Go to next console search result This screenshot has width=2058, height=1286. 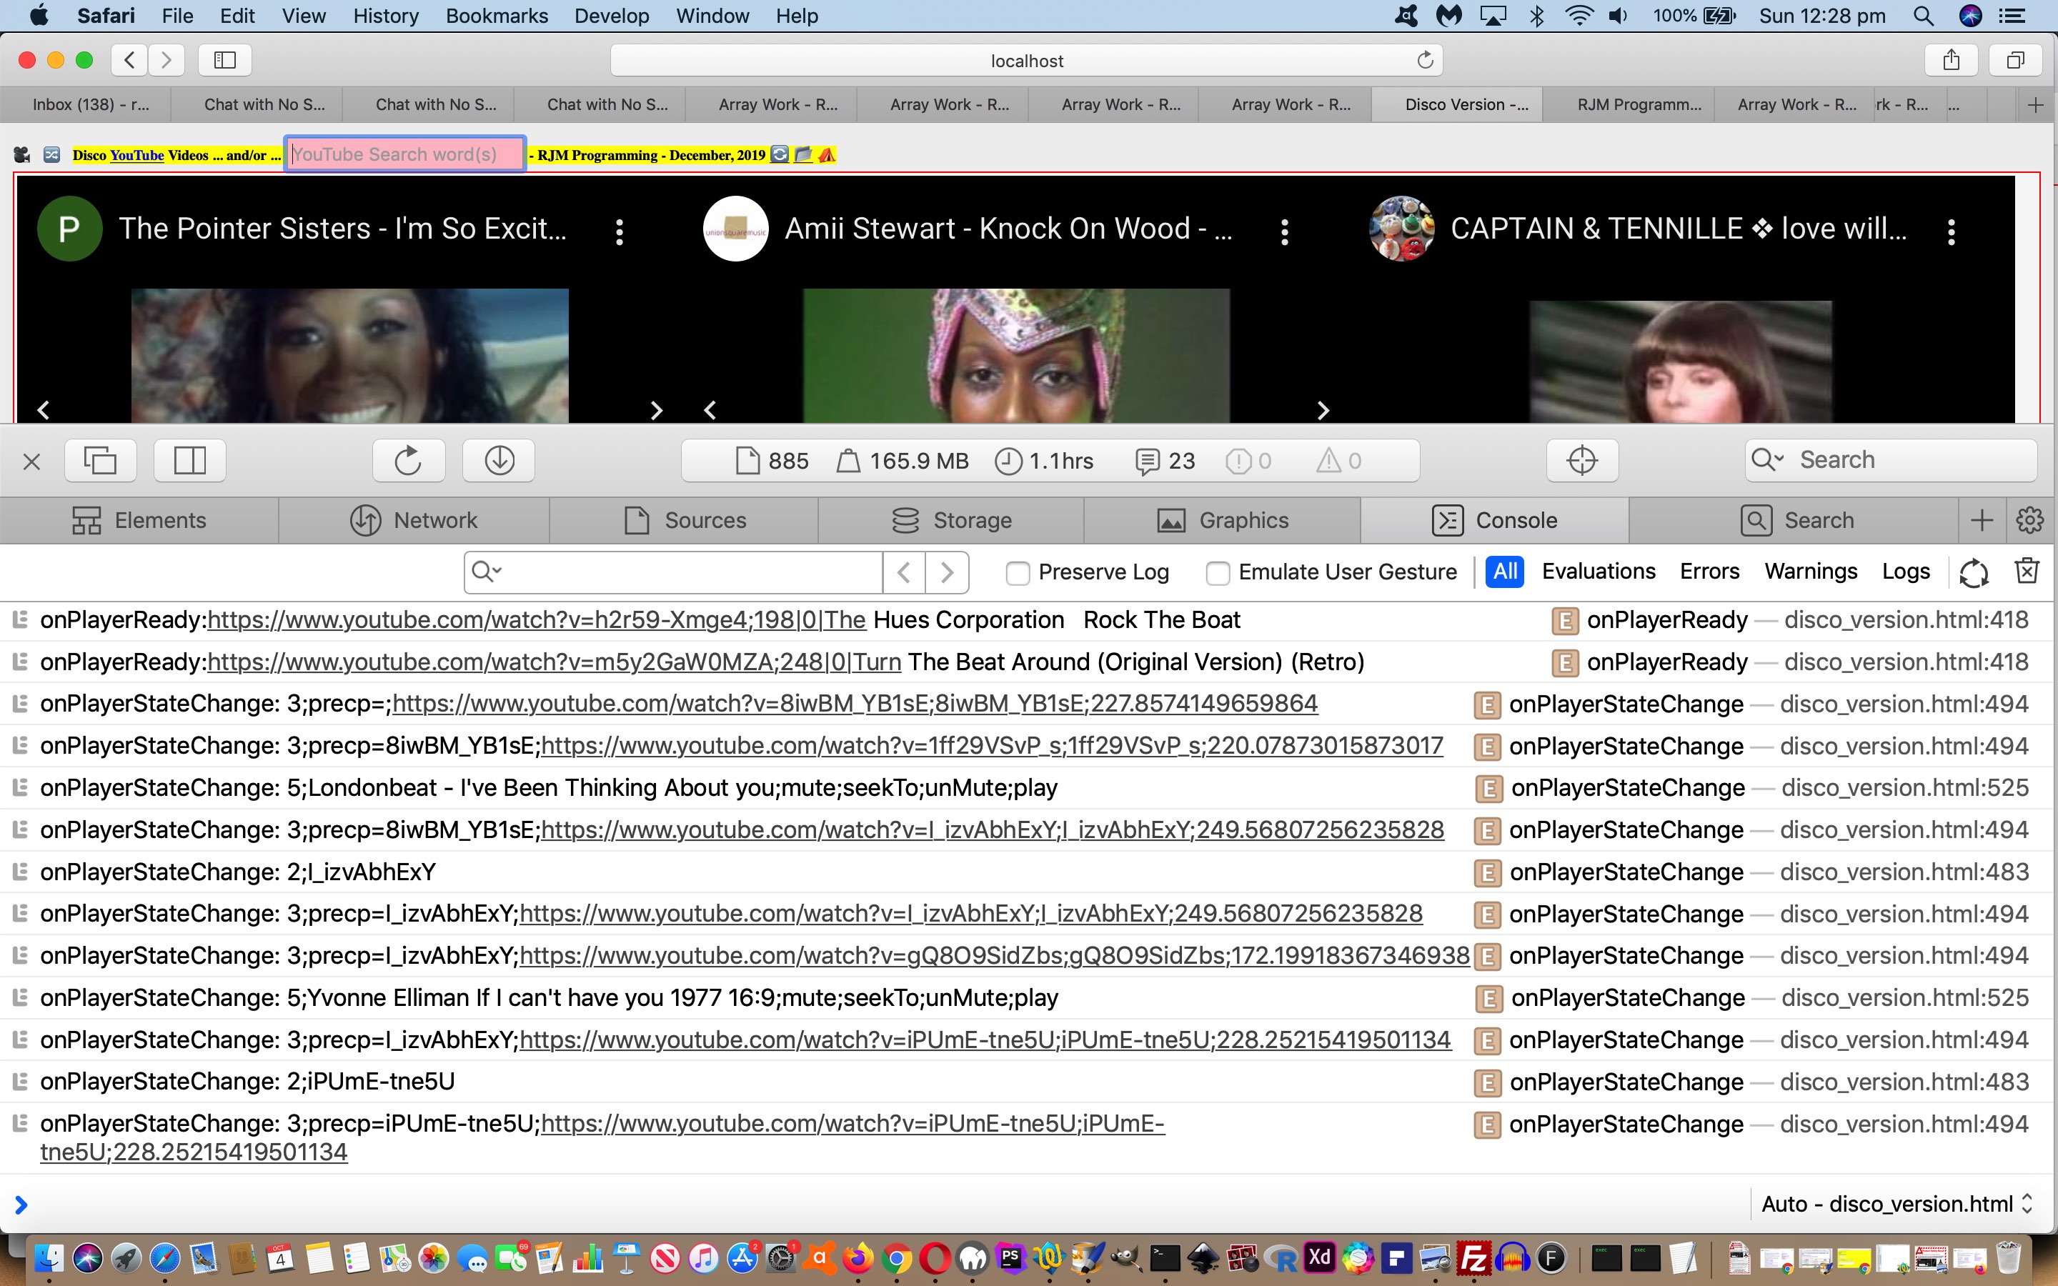click(x=948, y=572)
